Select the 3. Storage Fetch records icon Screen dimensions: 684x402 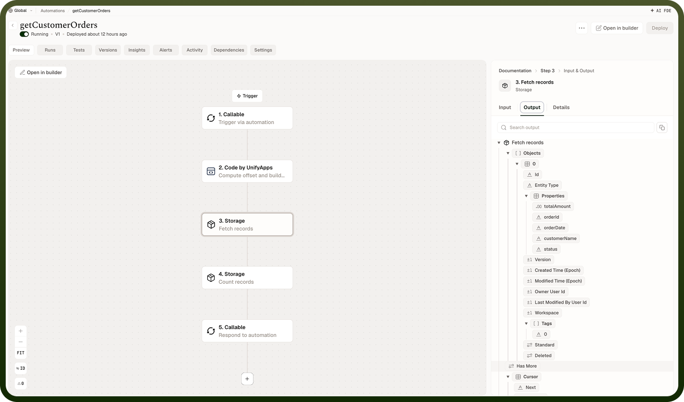coord(211,224)
